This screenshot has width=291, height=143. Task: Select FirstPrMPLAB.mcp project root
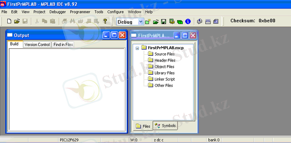point(166,48)
